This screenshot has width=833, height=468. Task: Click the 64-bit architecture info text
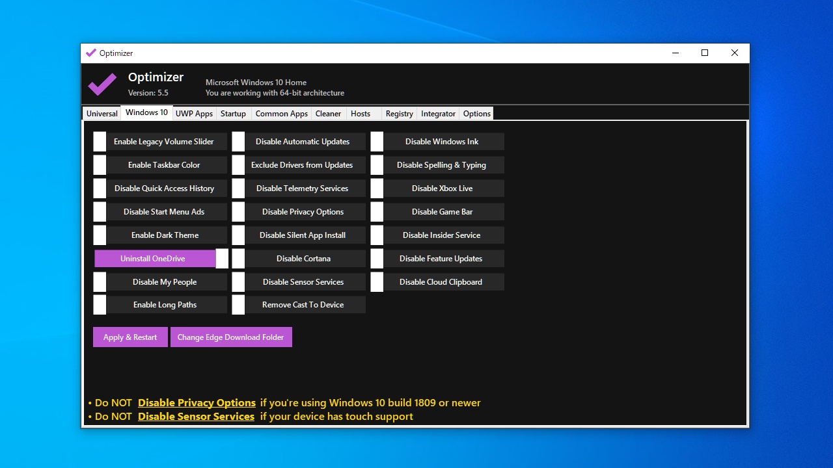coord(275,93)
